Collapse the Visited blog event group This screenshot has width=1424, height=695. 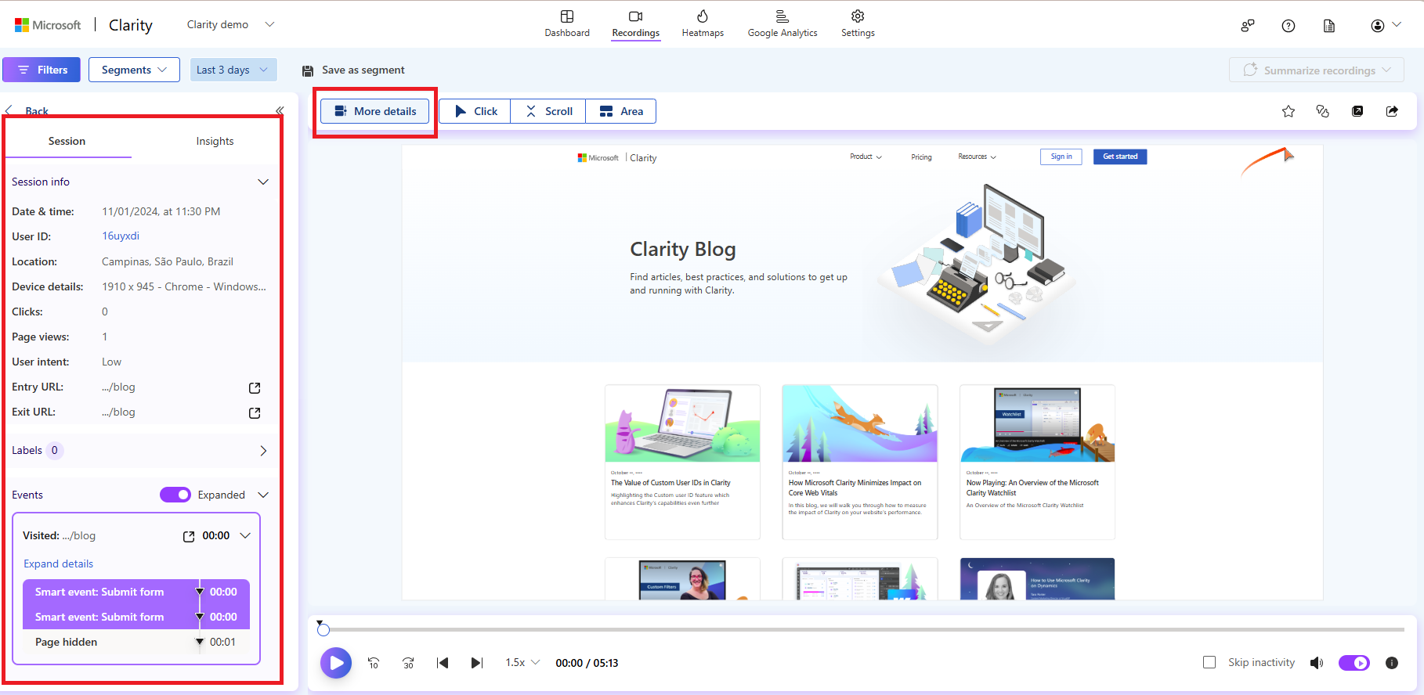245,535
